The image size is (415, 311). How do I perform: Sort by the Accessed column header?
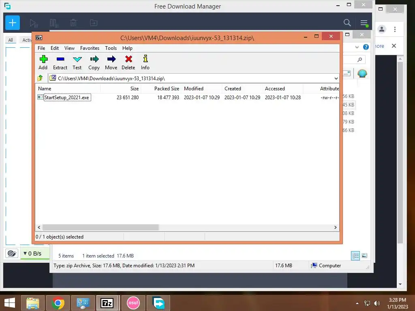coord(282,89)
